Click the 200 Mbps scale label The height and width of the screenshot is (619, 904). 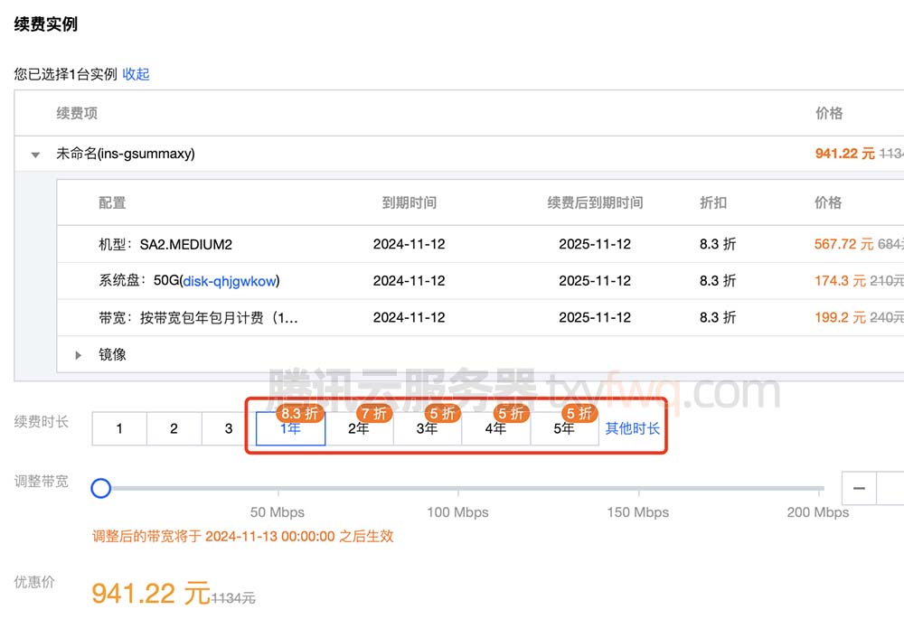(x=817, y=512)
